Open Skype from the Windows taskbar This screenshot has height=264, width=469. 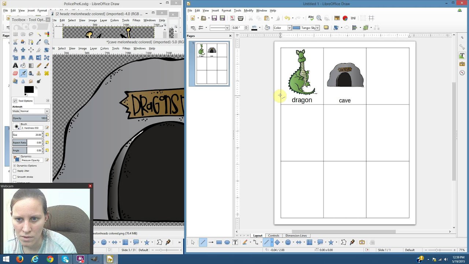coord(66,259)
